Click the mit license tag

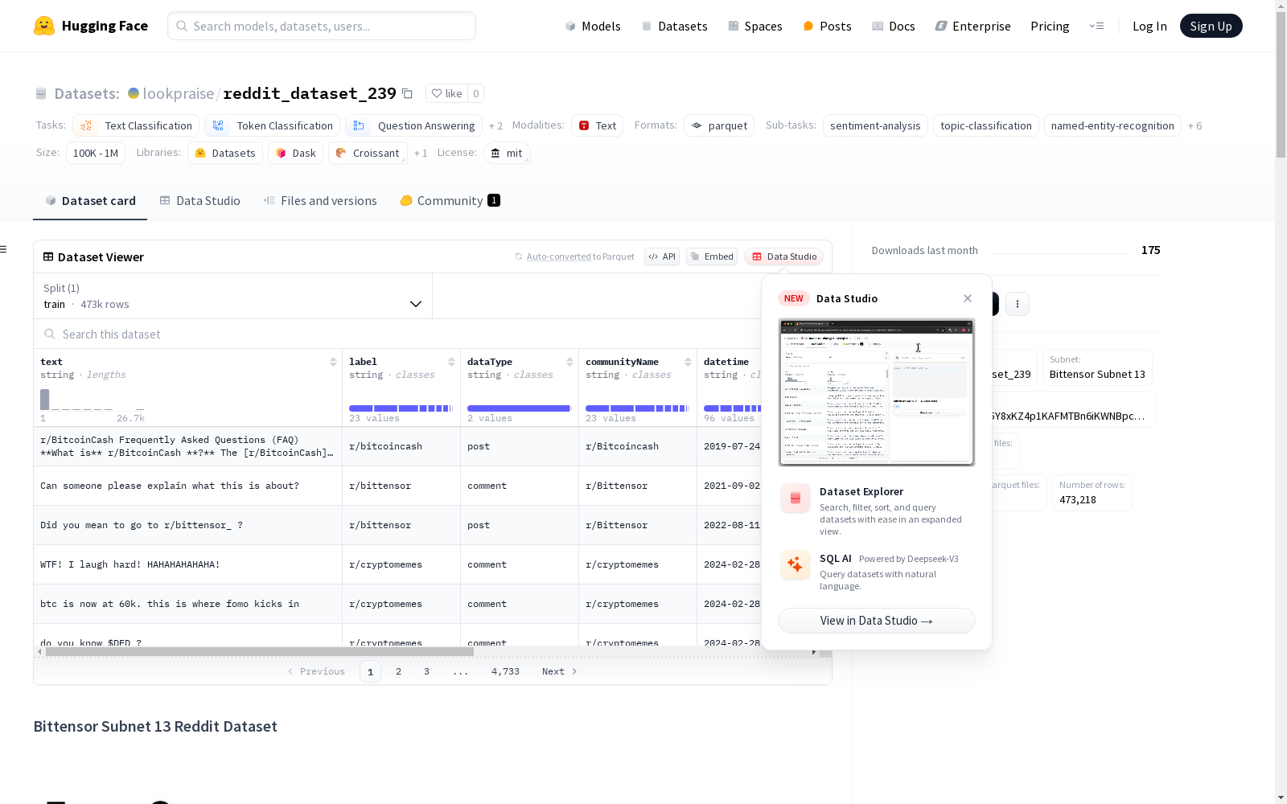[507, 153]
